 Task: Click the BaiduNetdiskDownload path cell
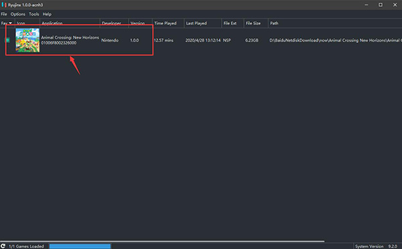click(x=336, y=40)
